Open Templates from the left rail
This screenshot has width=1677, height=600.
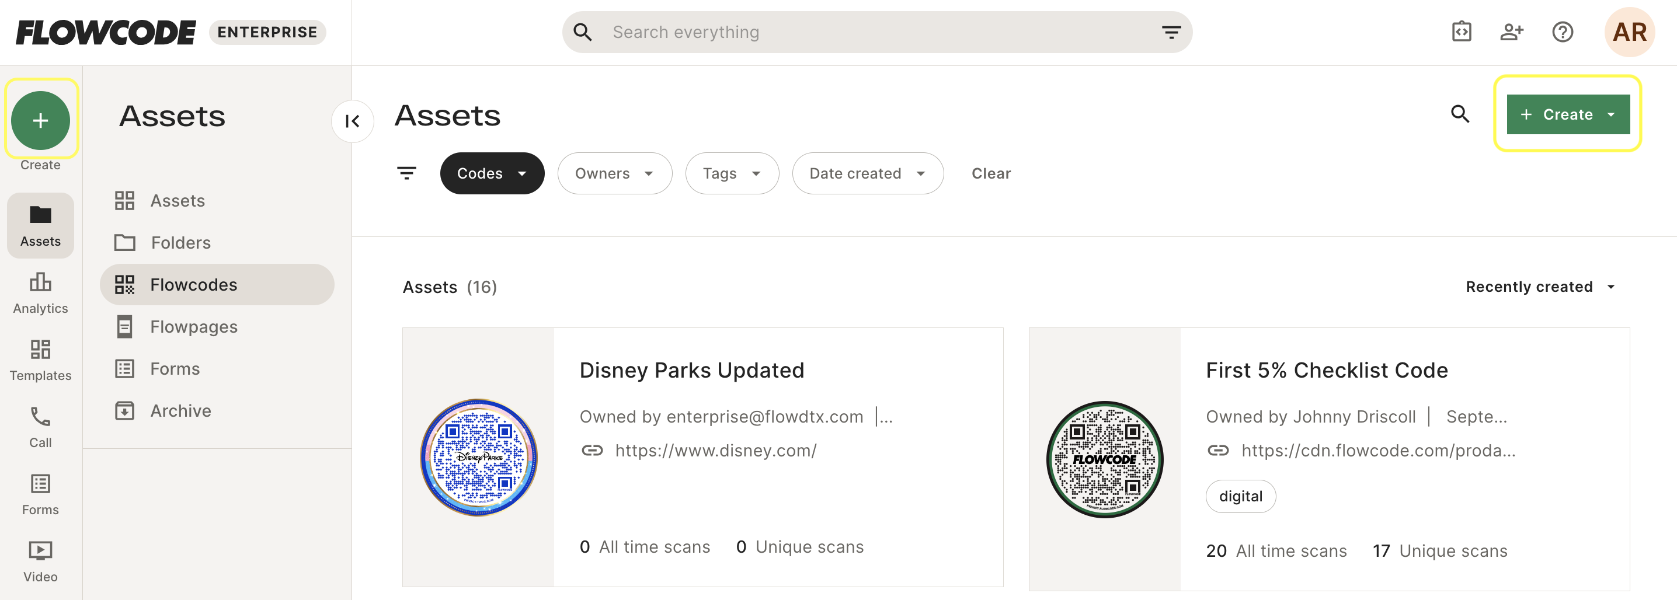coord(40,361)
